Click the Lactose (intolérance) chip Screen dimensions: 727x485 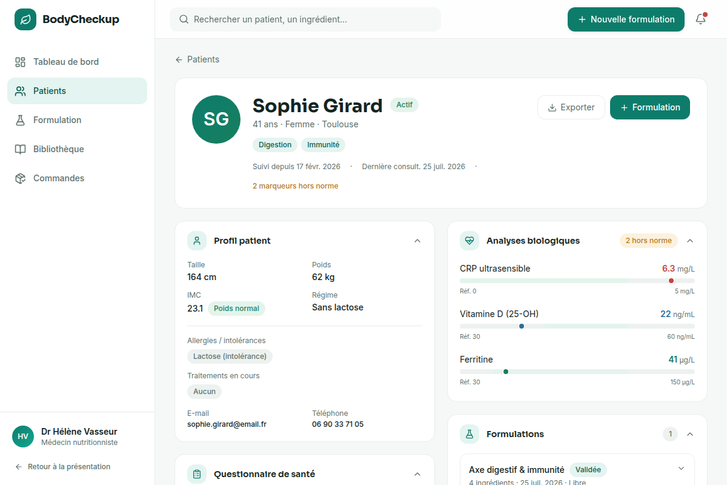click(230, 356)
